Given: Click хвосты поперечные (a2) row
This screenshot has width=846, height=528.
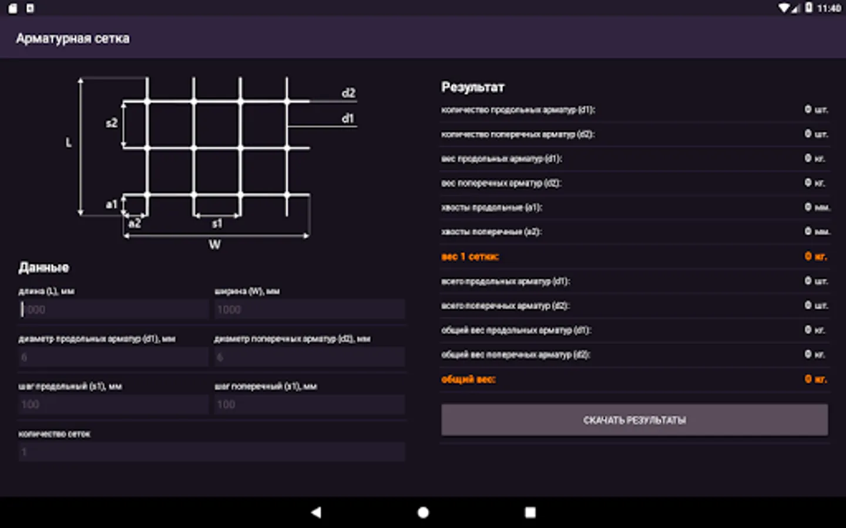Looking at the screenshot, I should 634,232.
